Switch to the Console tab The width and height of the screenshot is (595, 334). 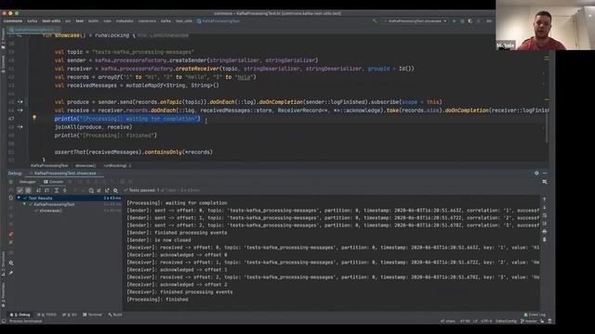pos(54,182)
